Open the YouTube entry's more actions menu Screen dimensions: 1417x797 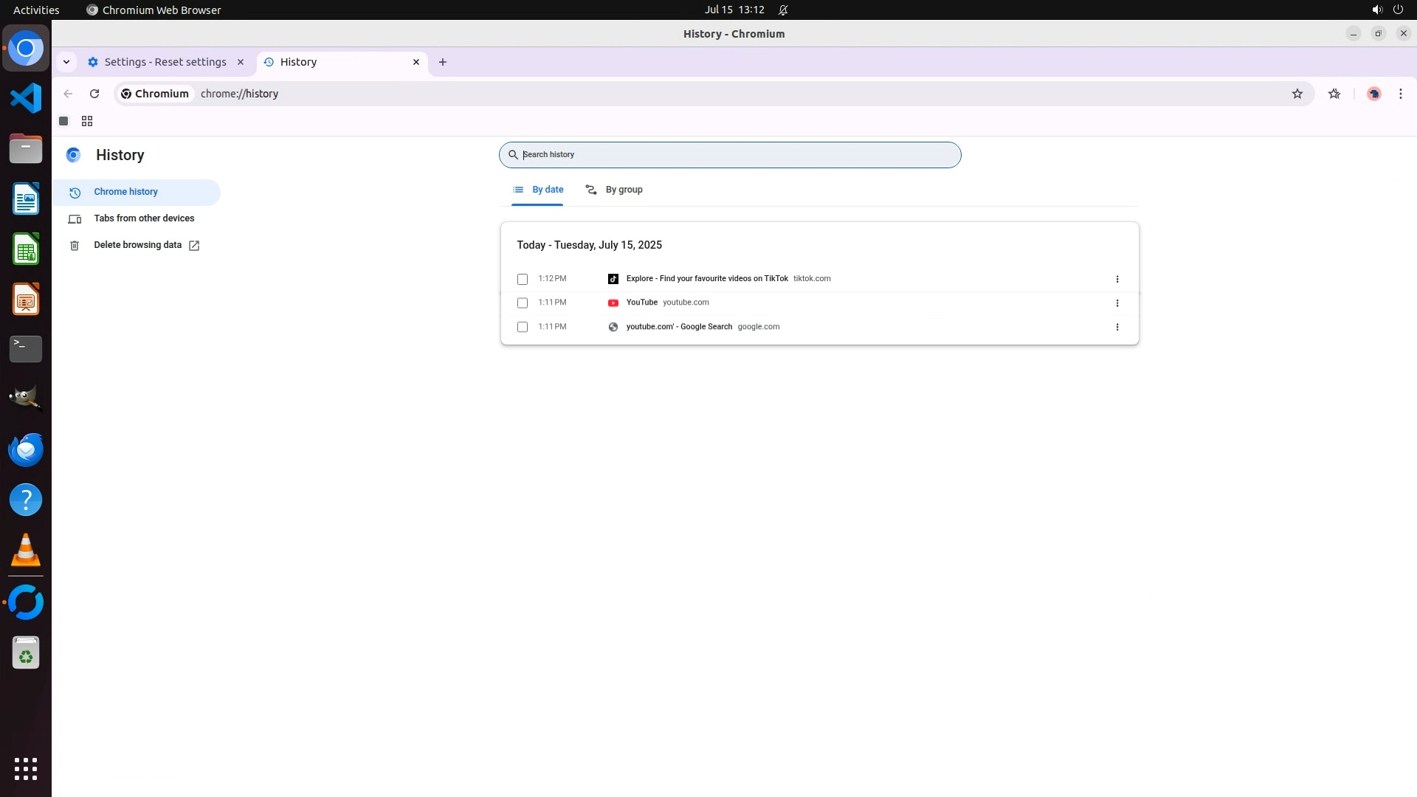coord(1117,303)
